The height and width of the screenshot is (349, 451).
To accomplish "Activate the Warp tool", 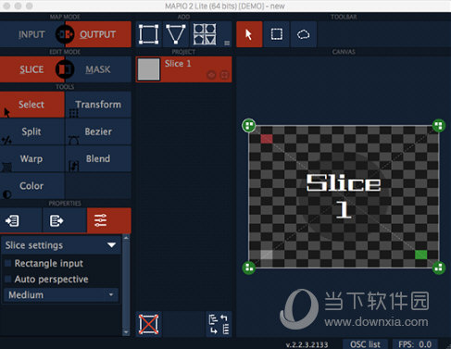I will 32,159.
